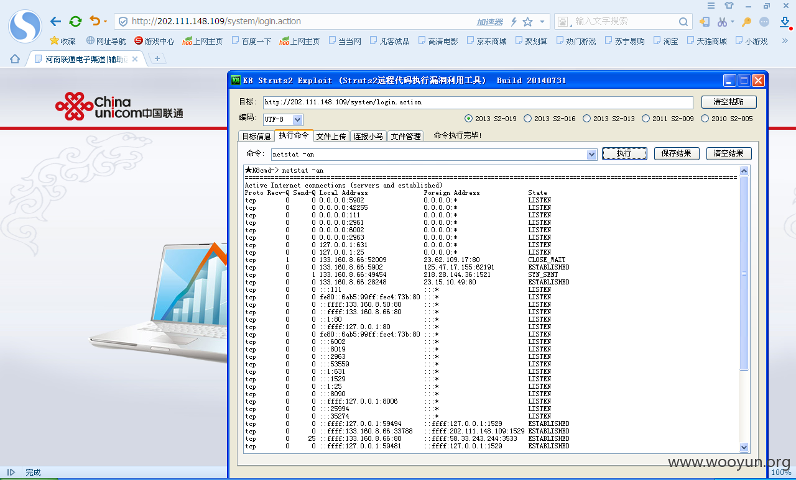Expand the address bar history dropdown
796x480 pixels.
[x=542, y=22]
